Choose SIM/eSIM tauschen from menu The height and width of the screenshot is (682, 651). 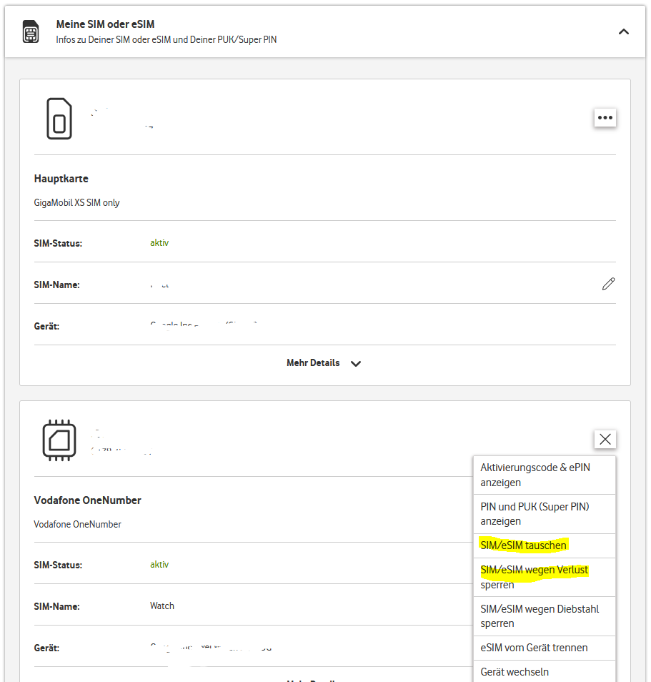tap(524, 545)
